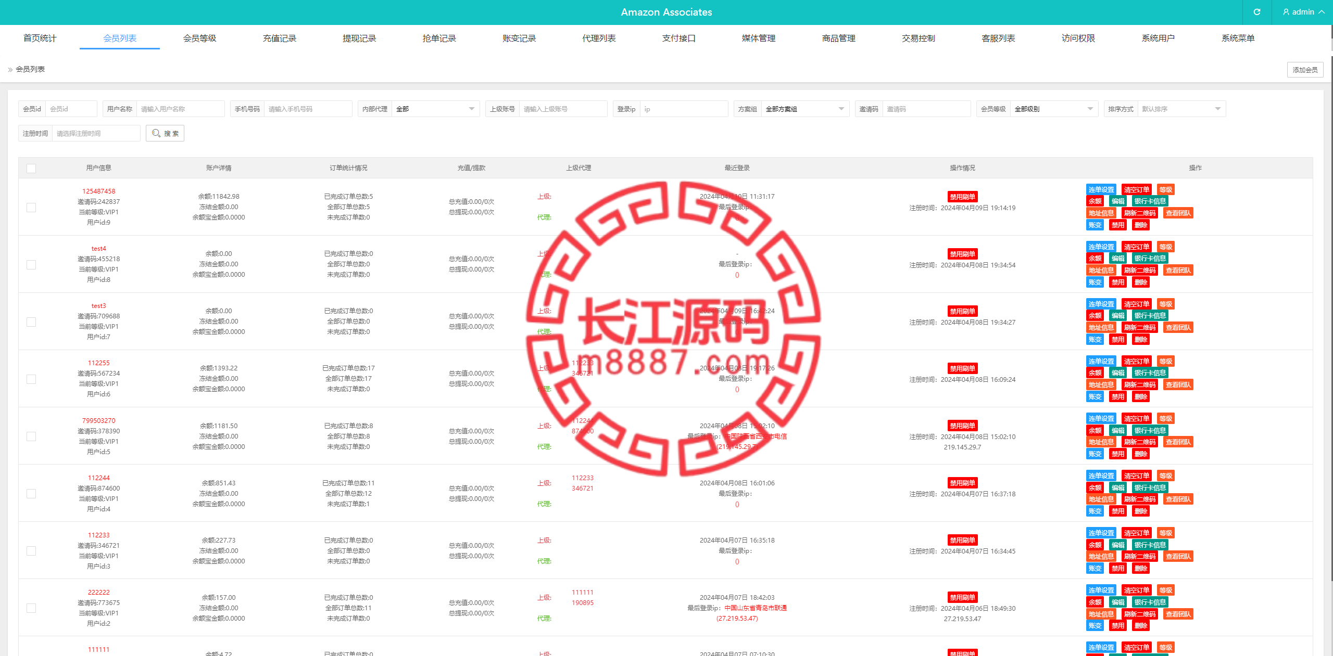The height and width of the screenshot is (656, 1333).
Task: Open 提现记录 tab
Action: coord(359,38)
